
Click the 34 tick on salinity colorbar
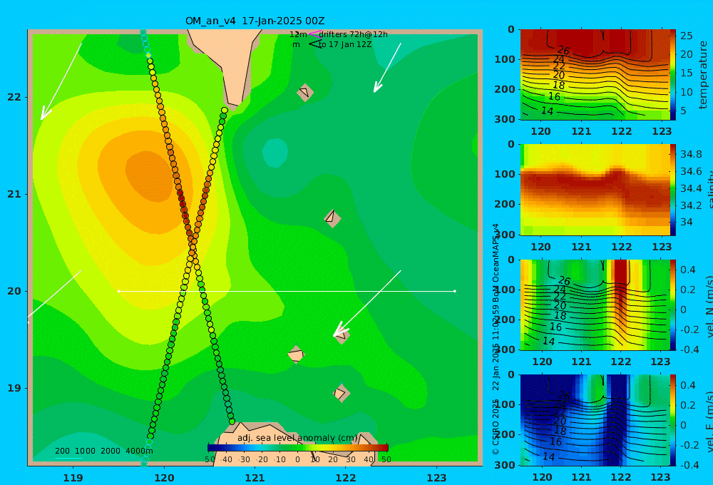(x=686, y=222)
